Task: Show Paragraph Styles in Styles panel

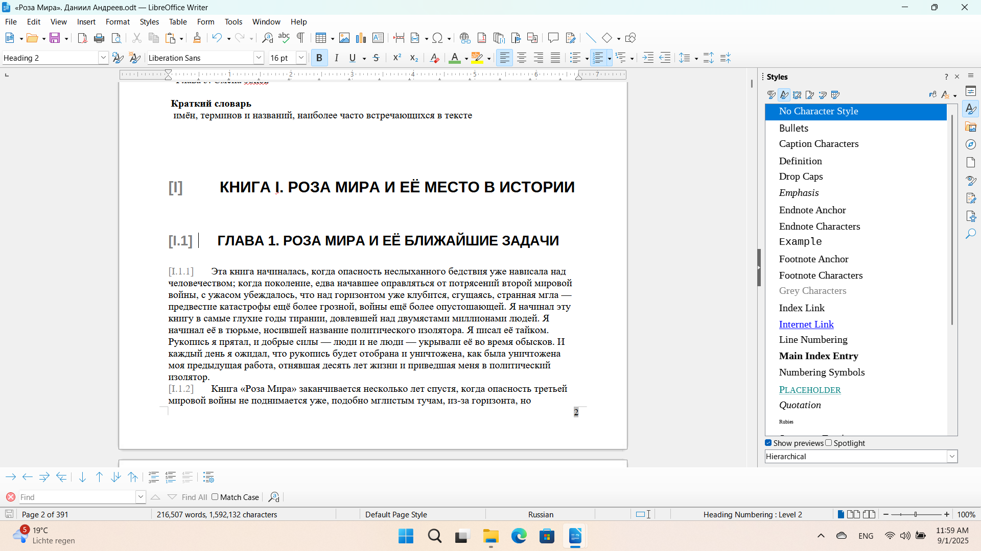Action: [x=772, y=95]
